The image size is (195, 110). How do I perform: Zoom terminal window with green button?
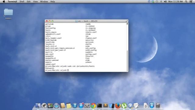point(52,21)
